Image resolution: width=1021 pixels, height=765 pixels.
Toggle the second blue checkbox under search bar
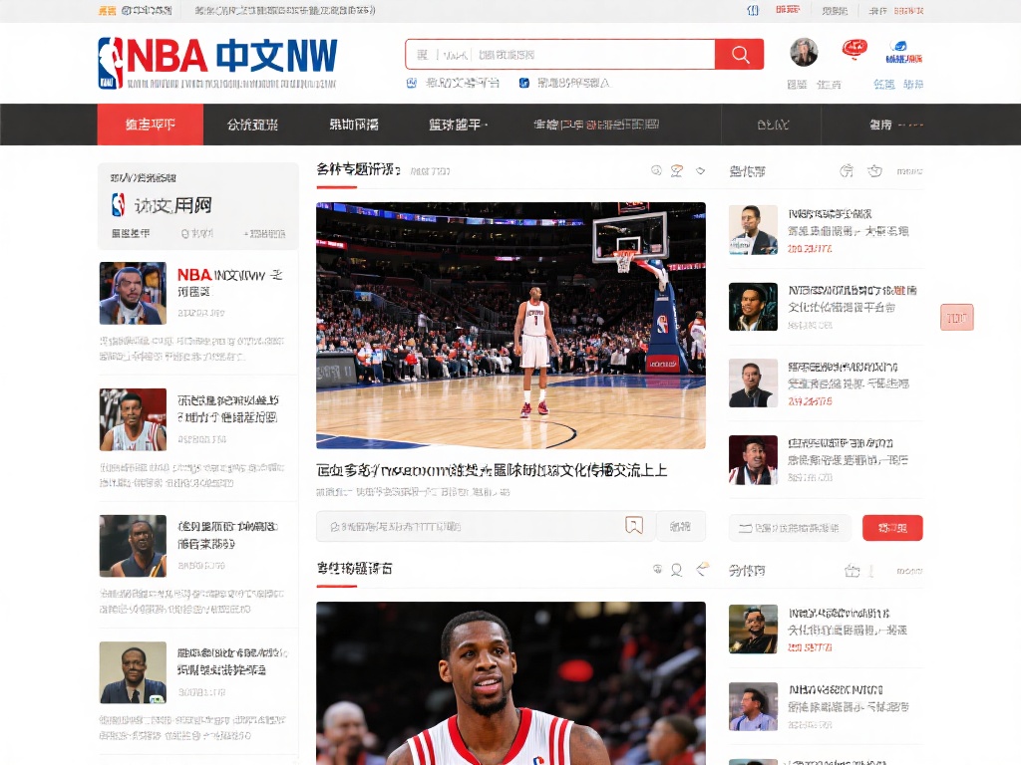pyautogui.click(x=524, y=83)
